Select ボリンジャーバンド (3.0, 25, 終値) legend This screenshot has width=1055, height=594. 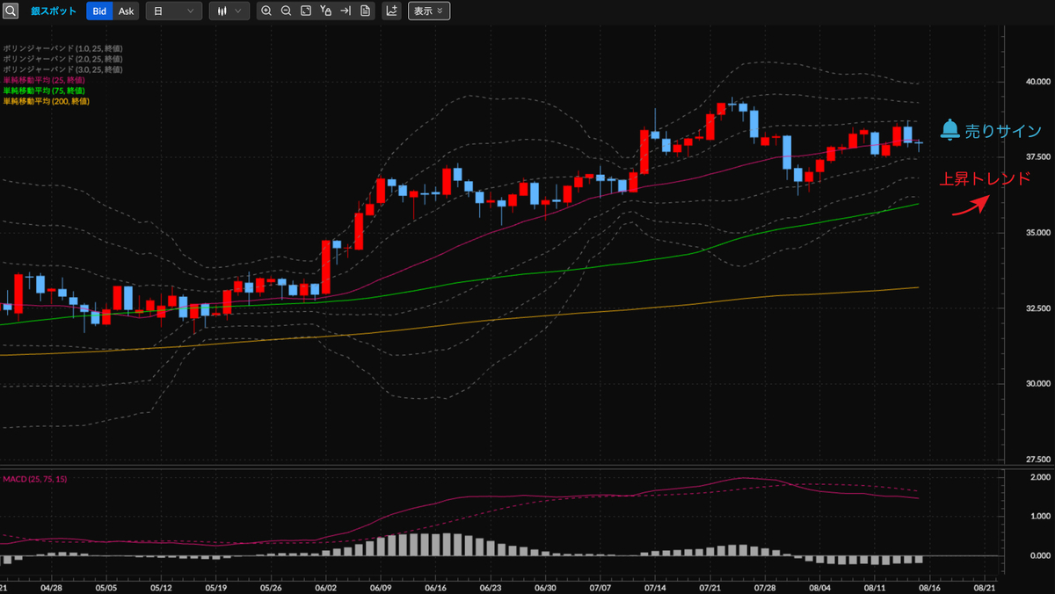coord(62,69)
